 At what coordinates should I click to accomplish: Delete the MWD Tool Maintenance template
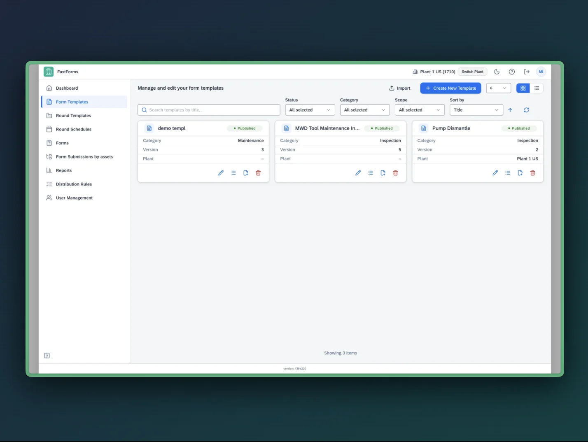pyautogui.click(x=395, y=173)
